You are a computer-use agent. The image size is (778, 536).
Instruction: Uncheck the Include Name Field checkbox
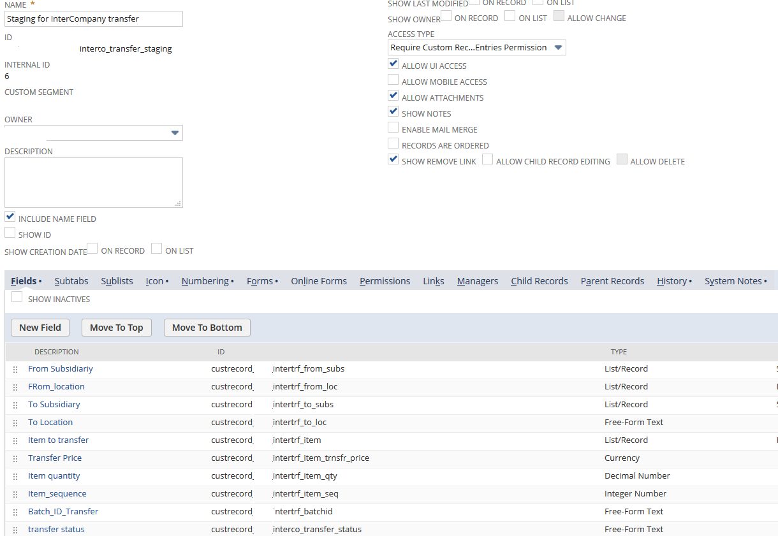10,217
